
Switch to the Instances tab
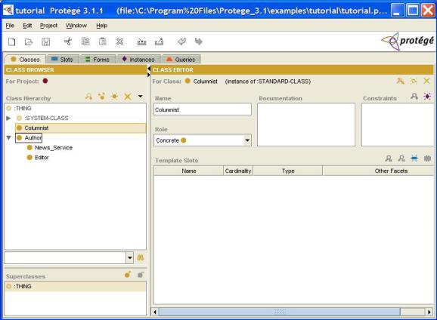tap(138, 60)
